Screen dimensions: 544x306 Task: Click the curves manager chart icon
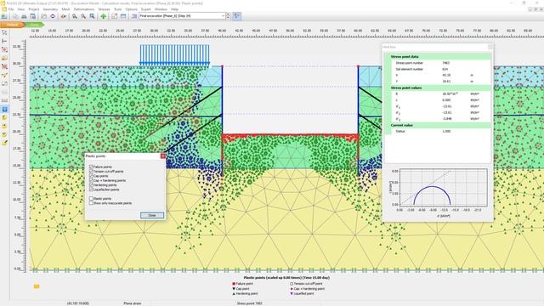click(x=114, y=16)
